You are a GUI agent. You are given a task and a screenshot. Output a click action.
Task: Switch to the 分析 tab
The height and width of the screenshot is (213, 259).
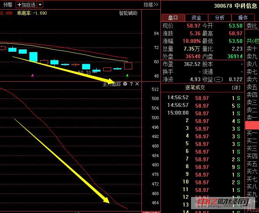coord(220,18)
